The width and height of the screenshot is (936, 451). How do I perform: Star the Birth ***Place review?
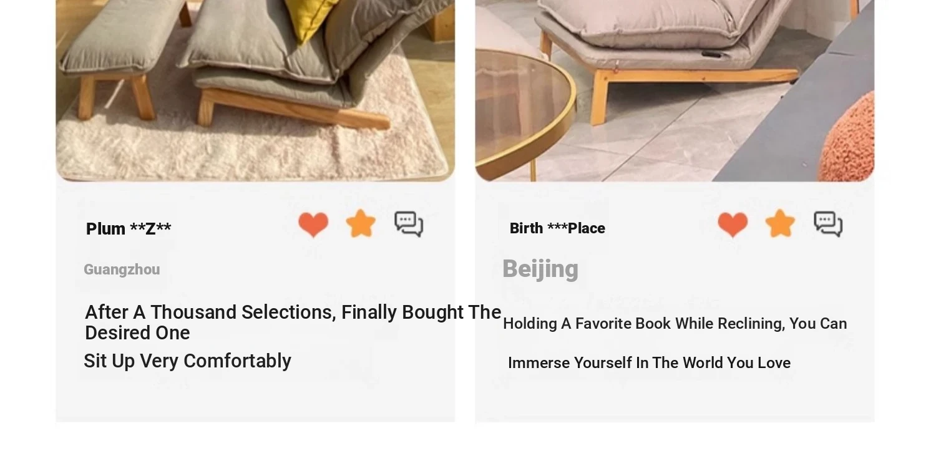[780, 223]
